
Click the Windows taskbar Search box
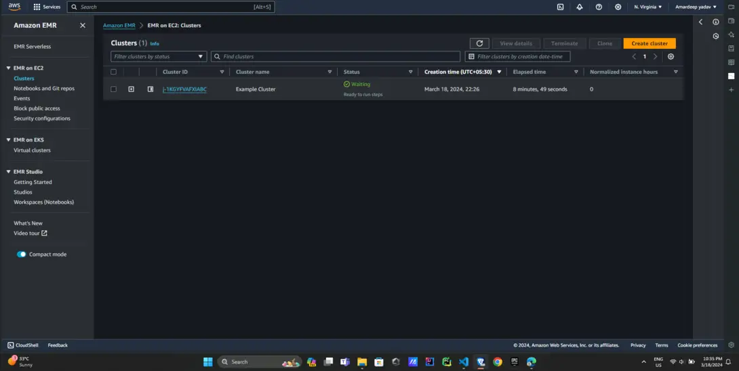click(259, 362)
